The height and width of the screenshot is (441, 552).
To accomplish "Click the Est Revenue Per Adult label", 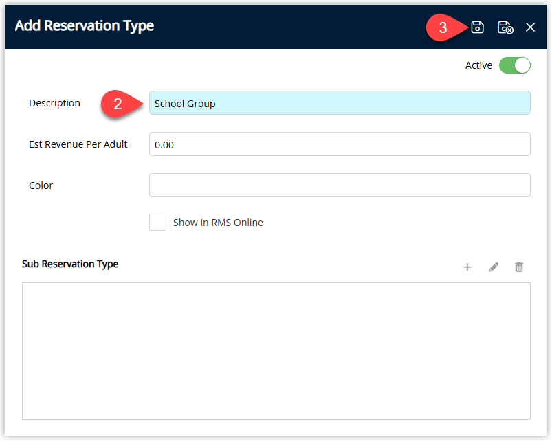I will 78,144.
